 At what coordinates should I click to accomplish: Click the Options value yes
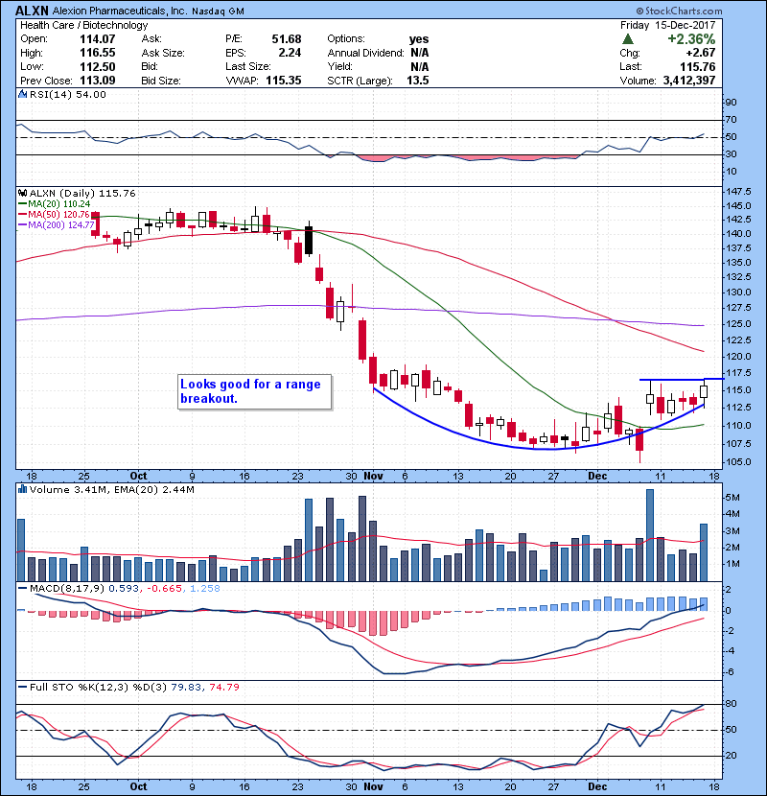click(x=419, y=39)
